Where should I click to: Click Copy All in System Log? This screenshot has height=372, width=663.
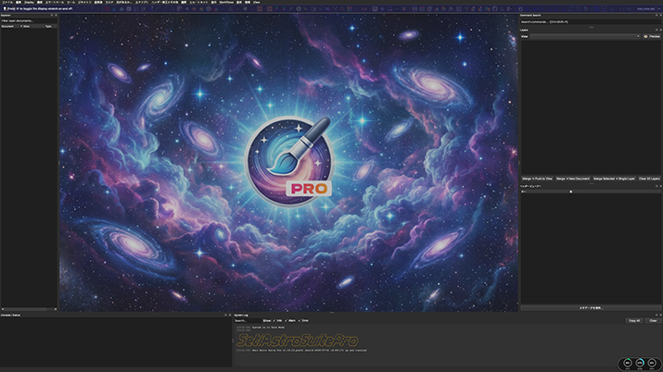pos(634,320)
